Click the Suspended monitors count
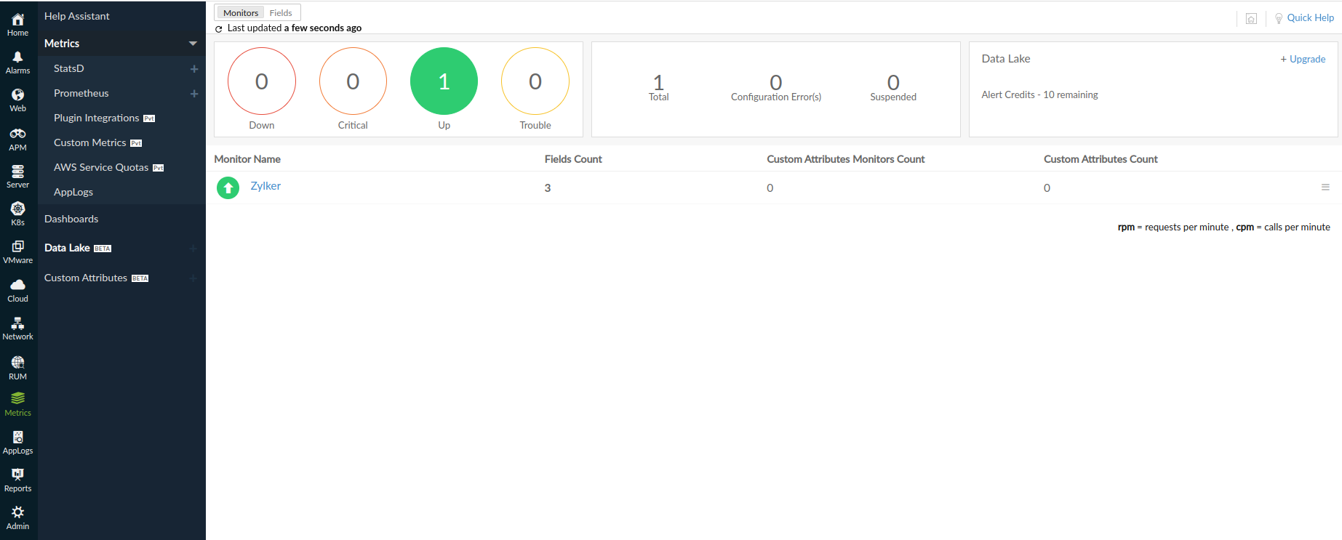This screenshot has width=1342, height=540. pyautogui.click(x=893, y=82)
